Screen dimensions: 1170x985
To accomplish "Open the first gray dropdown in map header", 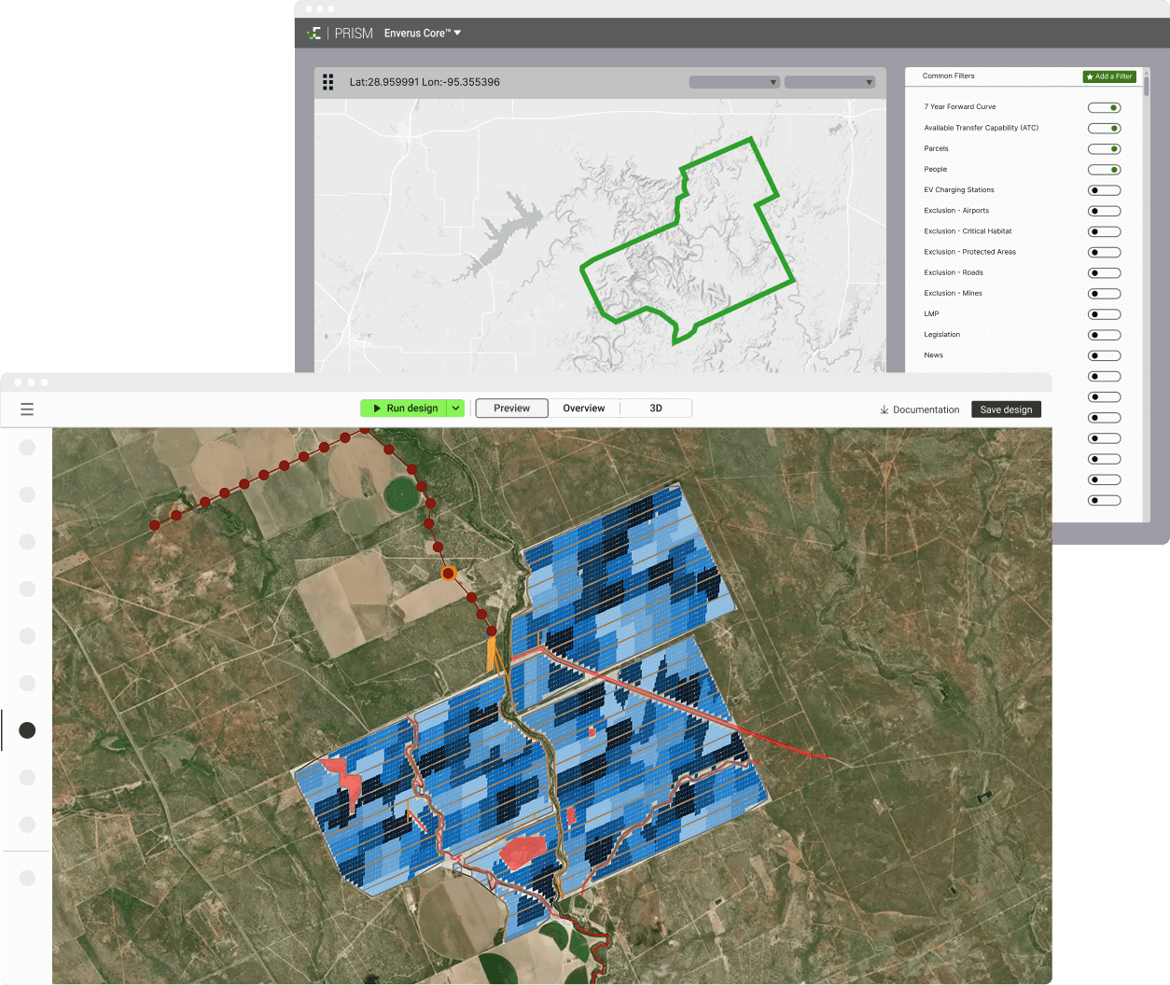I will pyautogui.click(x=734, y=82).
